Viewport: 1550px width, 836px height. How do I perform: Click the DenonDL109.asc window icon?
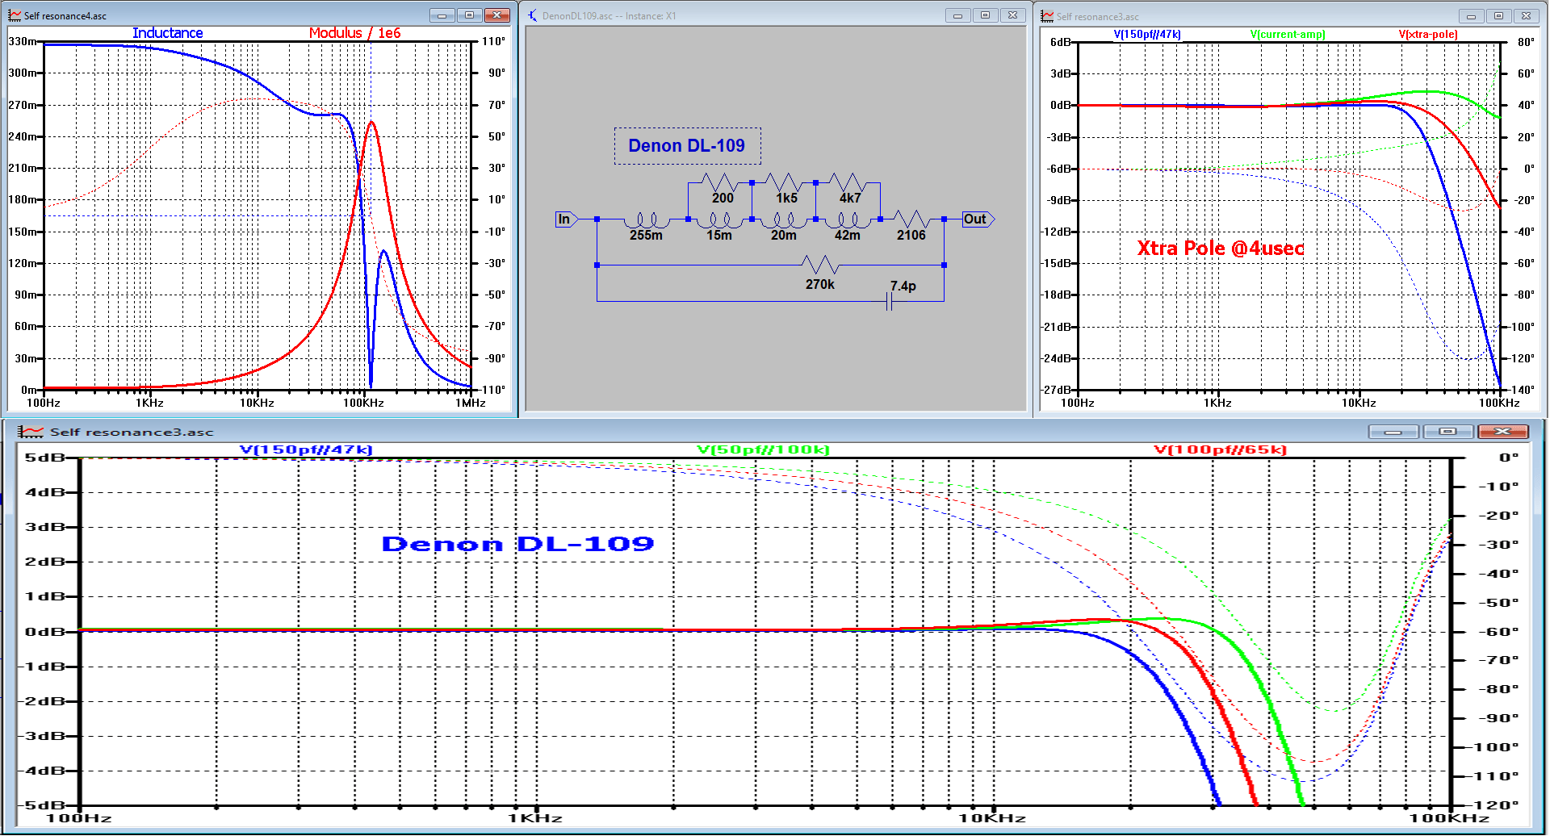532,15
